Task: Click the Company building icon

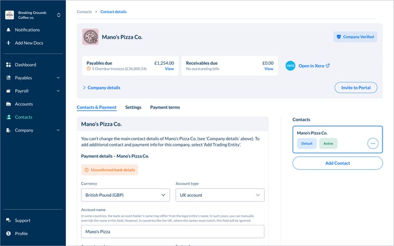Action: (8, 130)
